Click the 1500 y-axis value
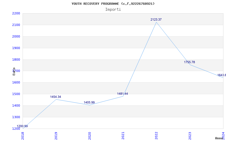Screen dimensions: 226x141 tap(16, 94)
